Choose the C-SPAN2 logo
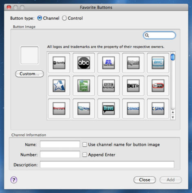This screenshot has height=193, width=192. (x=133, y=109)
